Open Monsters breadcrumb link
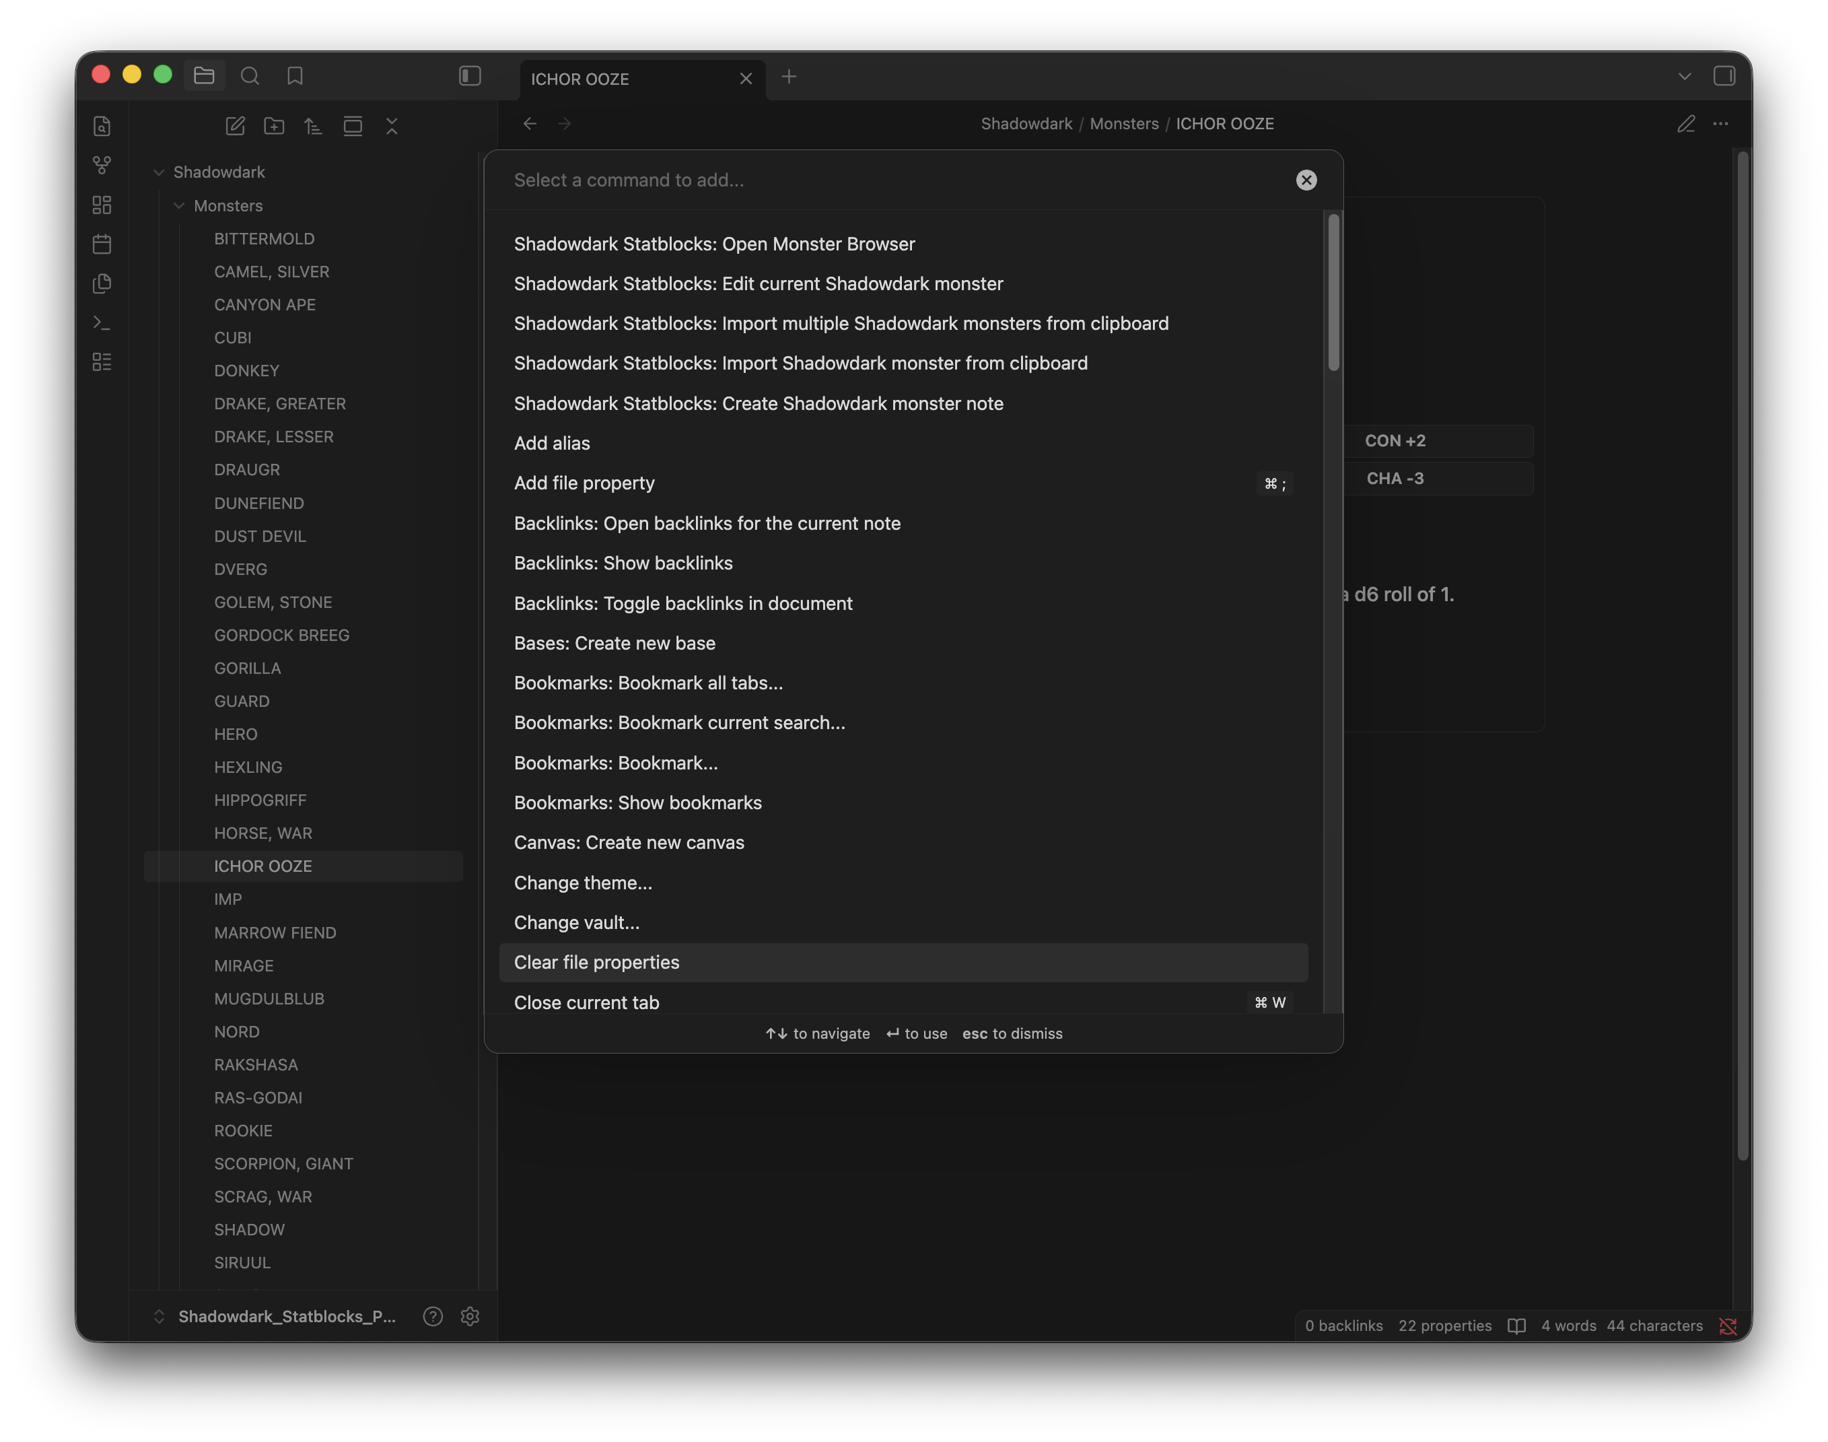This screenshot has height=1442, width=1828. pos(1123,123)
